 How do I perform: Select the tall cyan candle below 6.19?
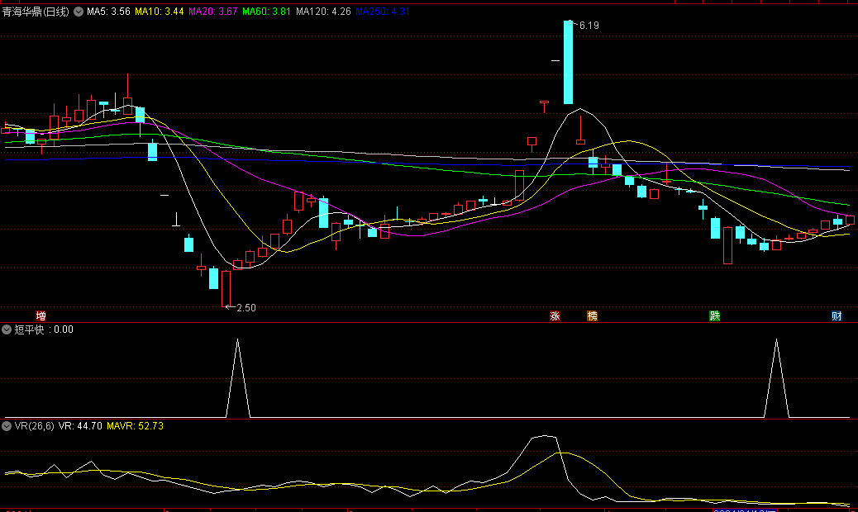click(568, 63)
